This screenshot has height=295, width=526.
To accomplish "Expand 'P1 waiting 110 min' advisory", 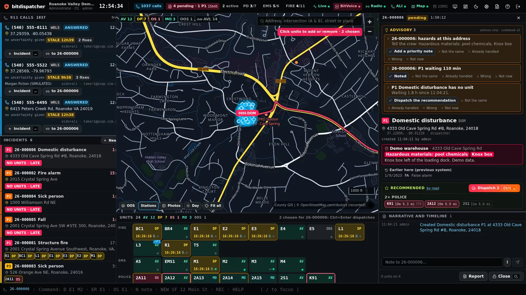I will coord(388,69).
